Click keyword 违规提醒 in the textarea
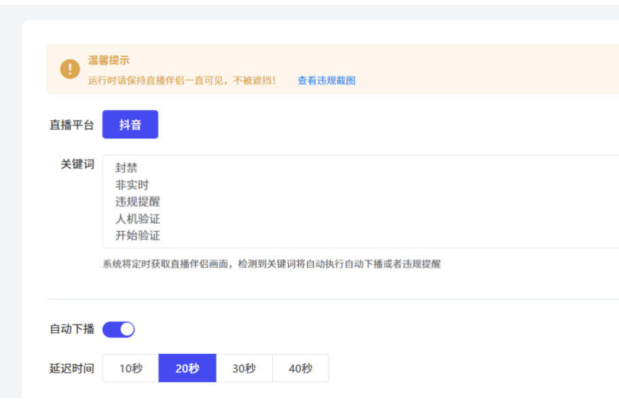619x400 pixels. click(x=137, y=202)
